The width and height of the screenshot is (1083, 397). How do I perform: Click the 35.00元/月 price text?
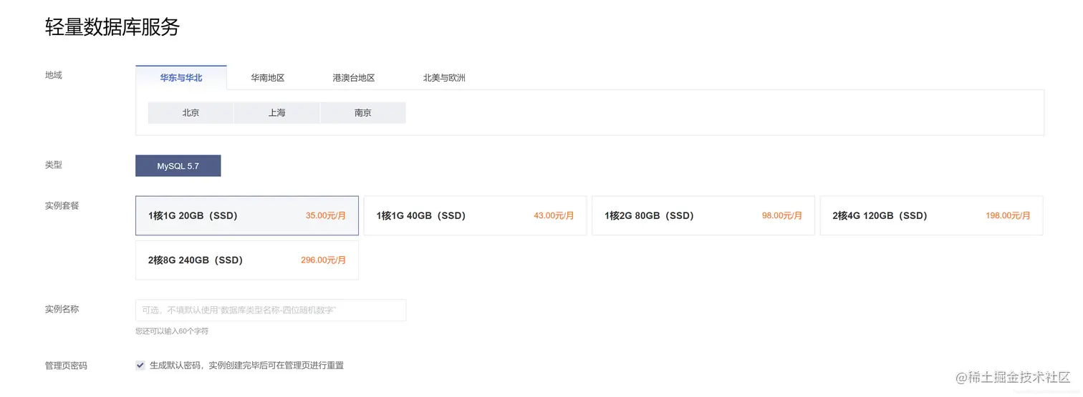point(326,215)
